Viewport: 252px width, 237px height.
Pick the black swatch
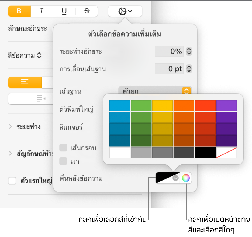[205, 153]
